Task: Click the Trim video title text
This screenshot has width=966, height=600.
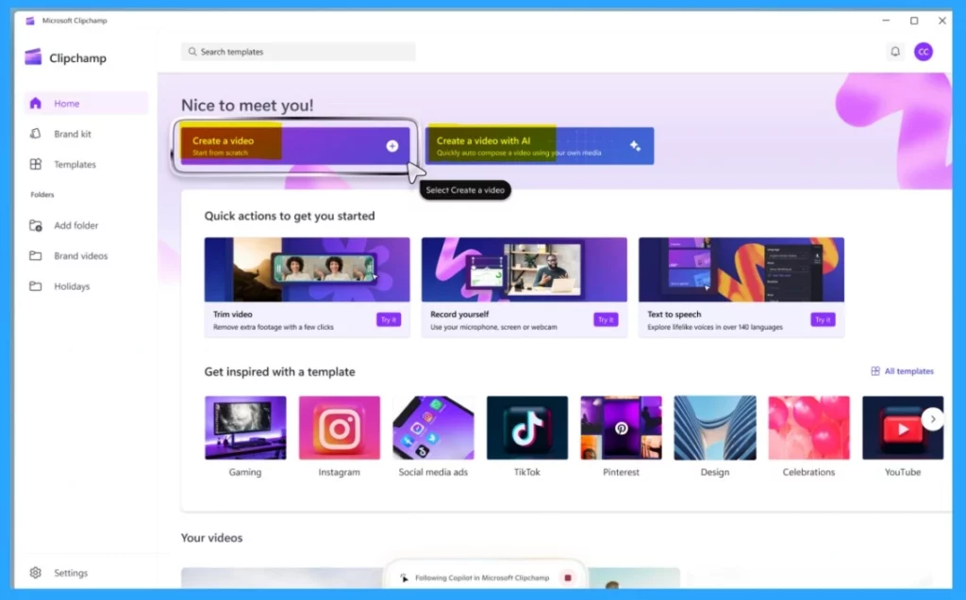Action: 232,314
